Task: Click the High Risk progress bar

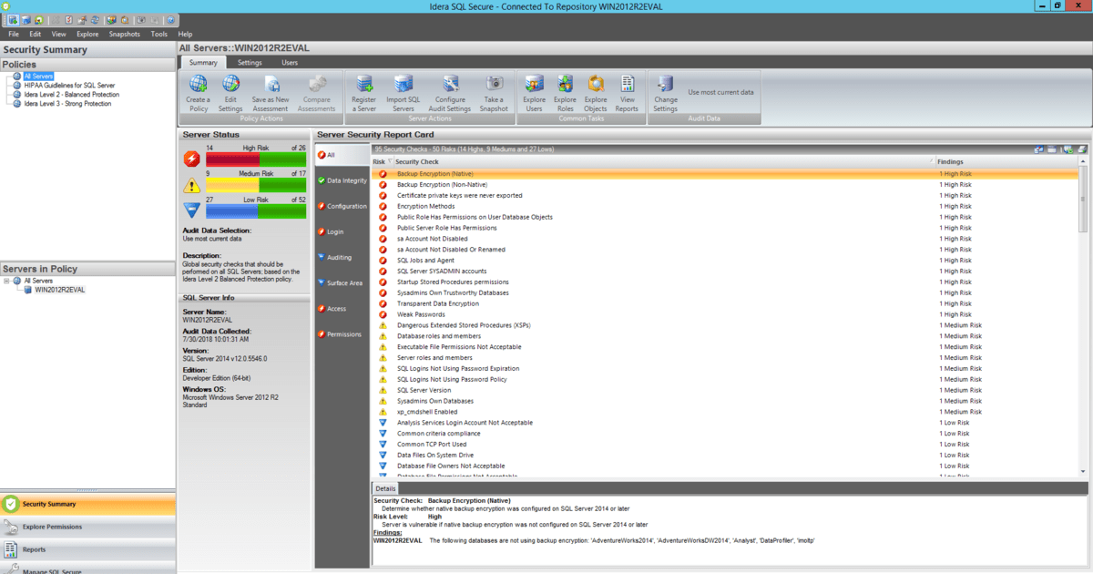Action: coord(258,158)
